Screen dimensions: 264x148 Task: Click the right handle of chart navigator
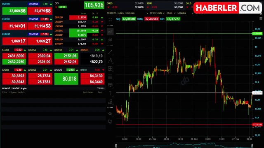point(252,146)
